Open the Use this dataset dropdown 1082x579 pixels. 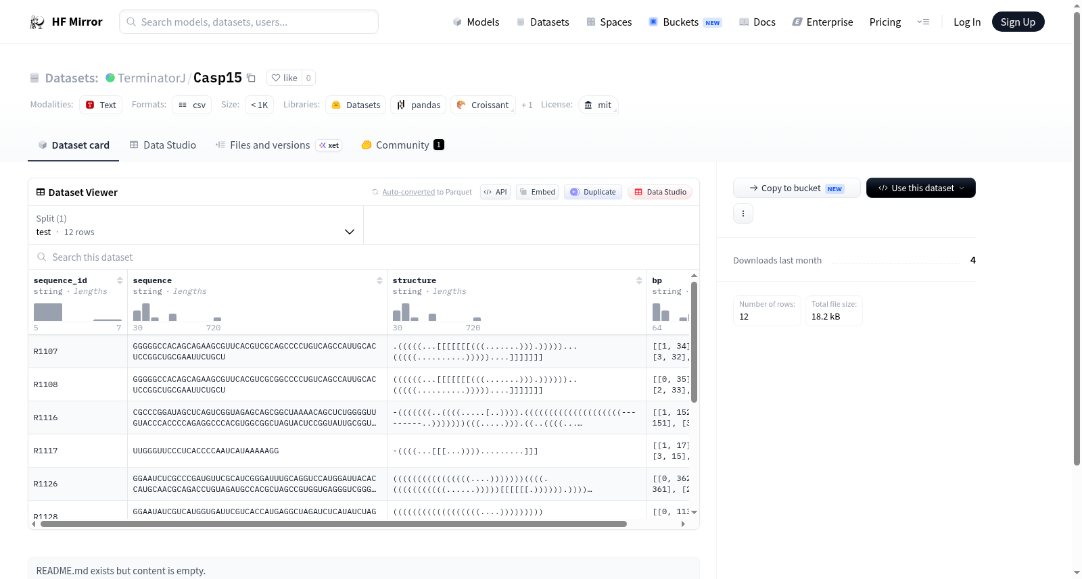click(x=921, y=188)
